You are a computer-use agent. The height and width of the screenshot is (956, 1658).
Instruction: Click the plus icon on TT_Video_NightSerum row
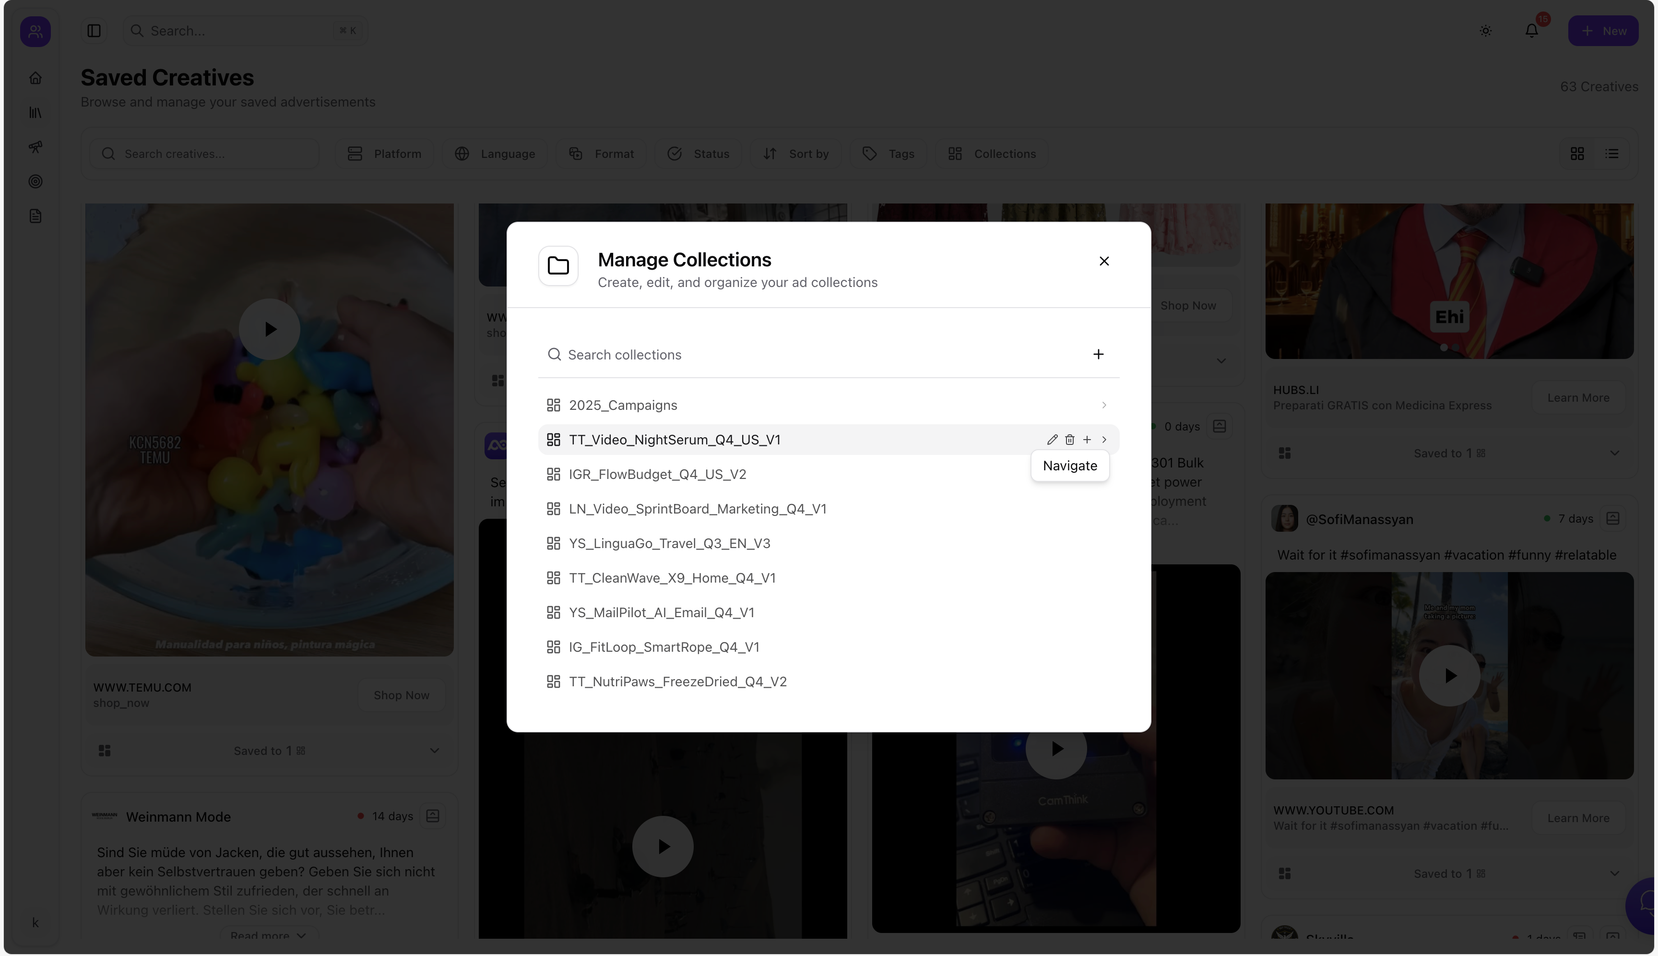pos(1087,440)
